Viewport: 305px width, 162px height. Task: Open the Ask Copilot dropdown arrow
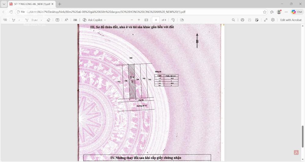click(105, 20)
